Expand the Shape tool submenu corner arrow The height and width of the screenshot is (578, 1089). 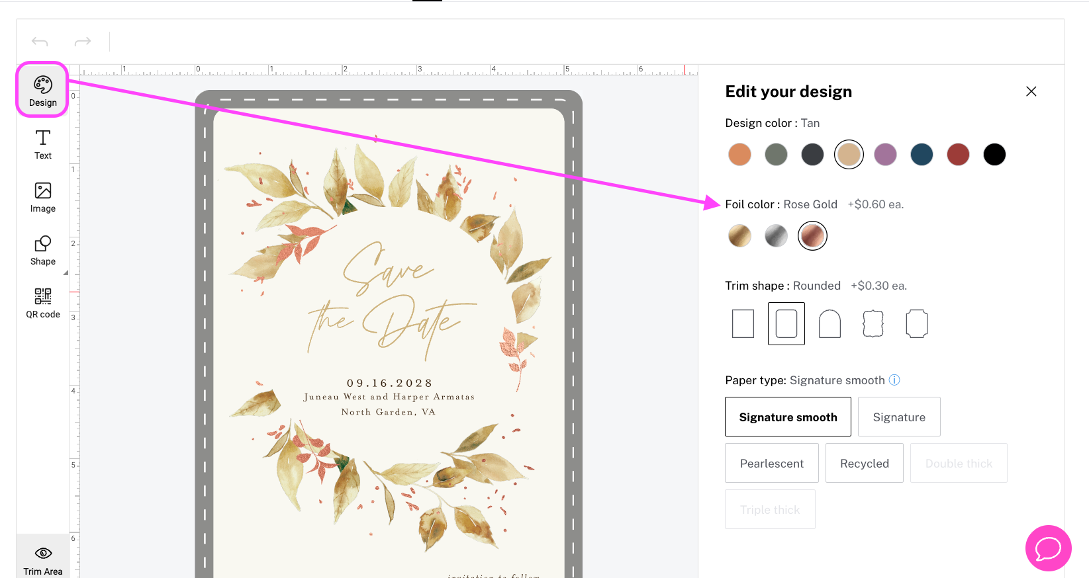tap(66, 272)
